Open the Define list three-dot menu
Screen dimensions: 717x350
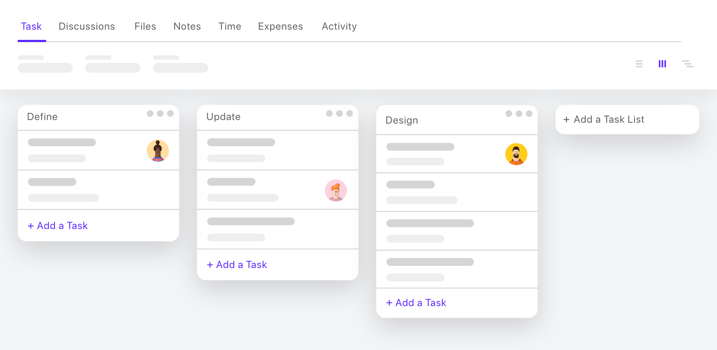point(160,113)
